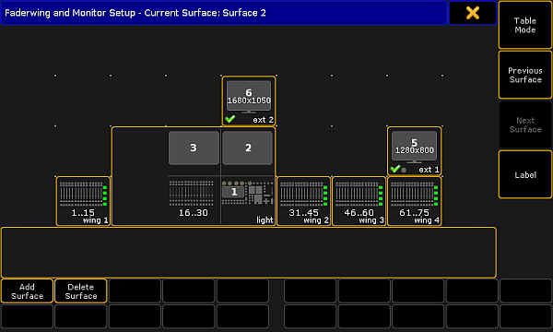Click Add Surface
The image size is (553, 332).
tap(27, 291)
